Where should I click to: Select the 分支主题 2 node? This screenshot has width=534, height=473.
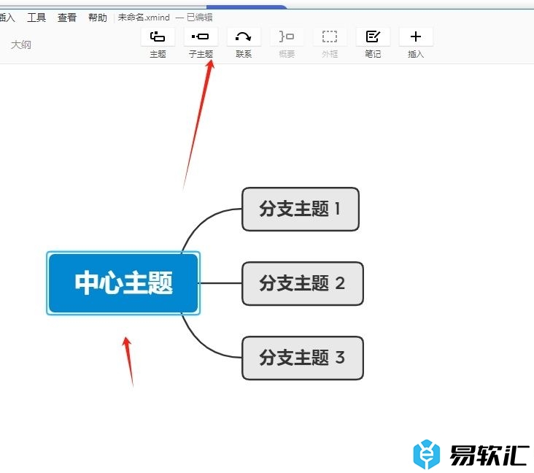[x=302, y=283]
